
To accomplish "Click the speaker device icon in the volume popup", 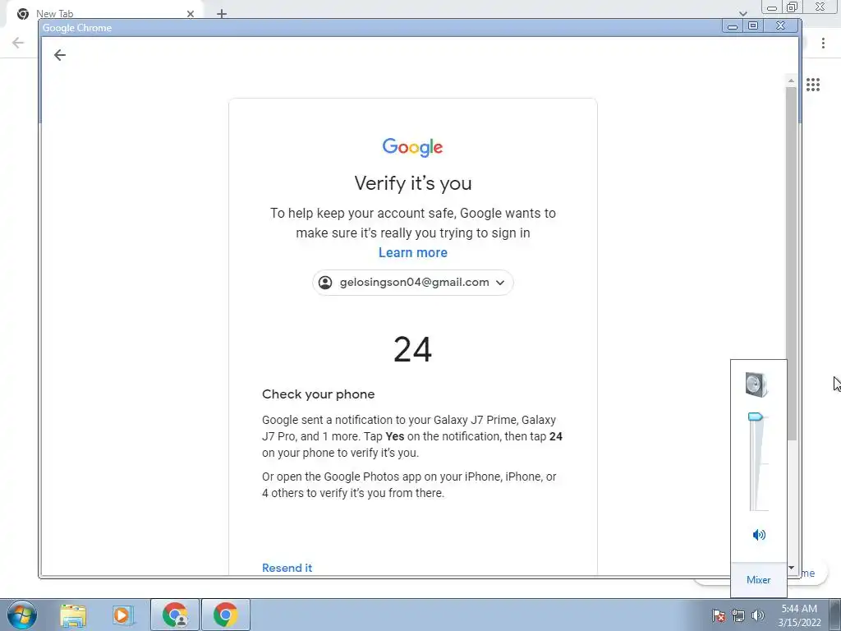I will point(756,385).
